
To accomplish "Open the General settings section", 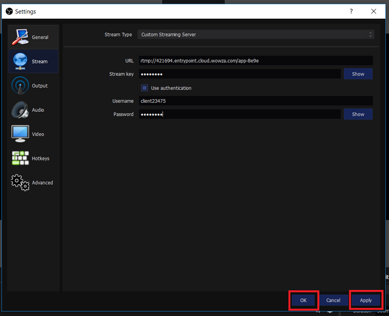I will pyautogui.click(x=33, y=37).
